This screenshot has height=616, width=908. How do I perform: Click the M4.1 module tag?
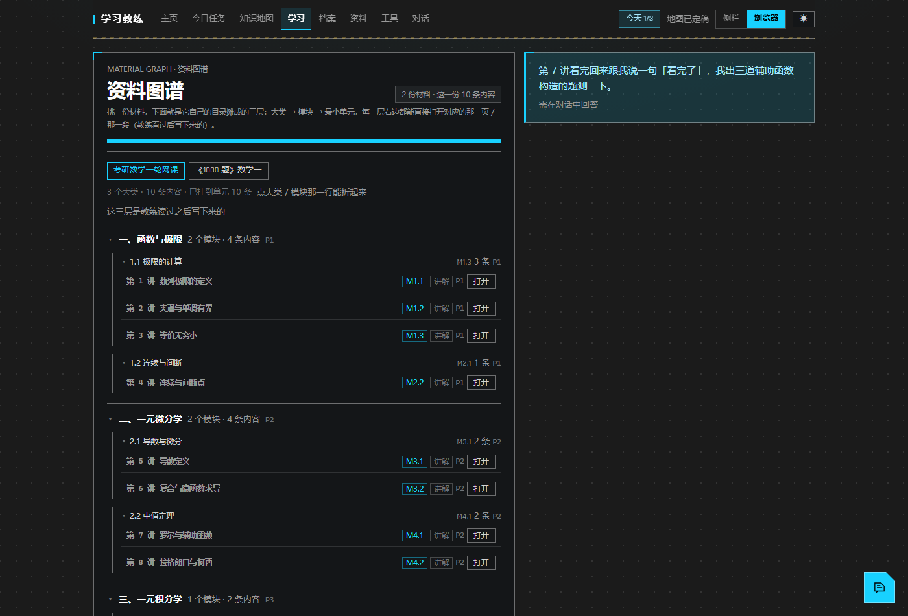414,536
